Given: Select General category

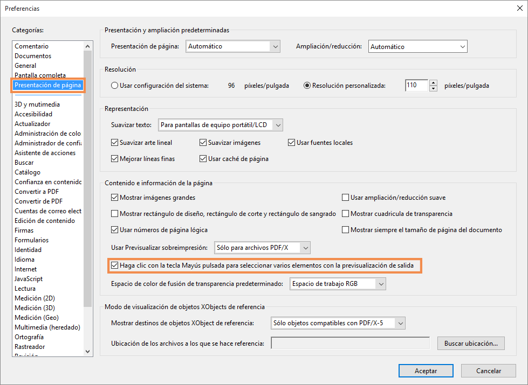Looking at the screenshot, I should tap(25, 66).
